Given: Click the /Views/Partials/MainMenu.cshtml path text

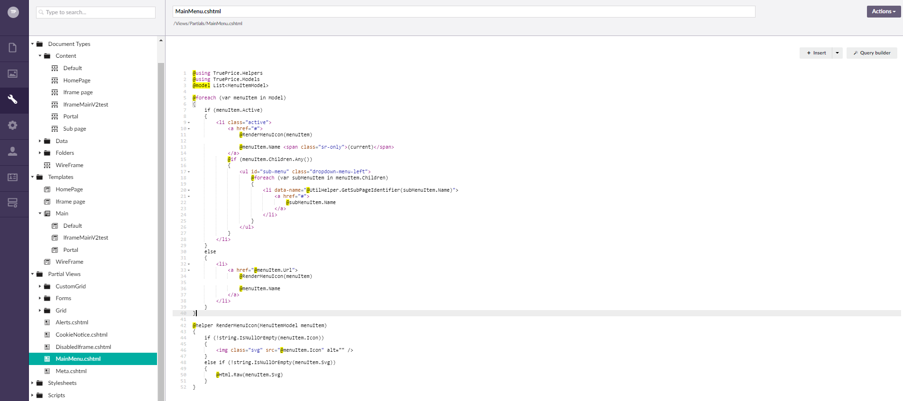Looking at the screenshot, I should (208, 24).
